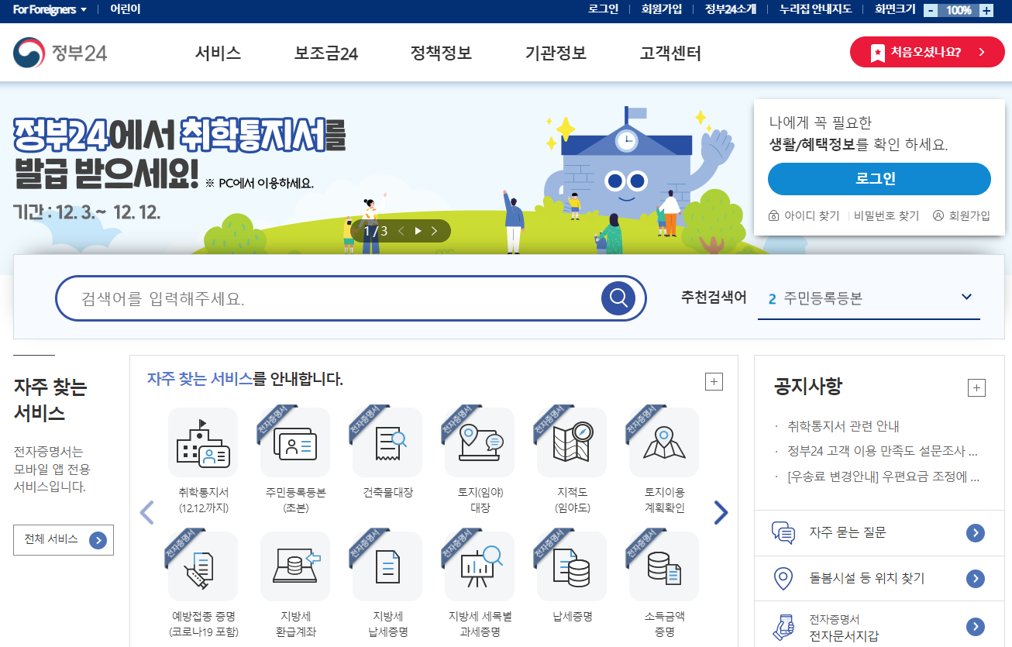The height and width of the screenshot is (647, 1012).
Task: Open the 건축물대장 service icon
Action: 387,442
